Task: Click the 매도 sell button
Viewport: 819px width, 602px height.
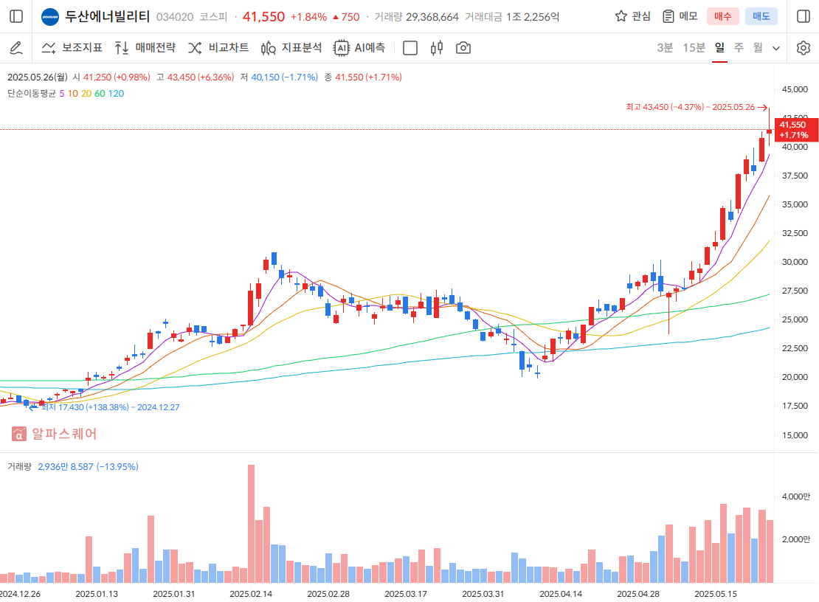Action: click(x=761, y=16)
